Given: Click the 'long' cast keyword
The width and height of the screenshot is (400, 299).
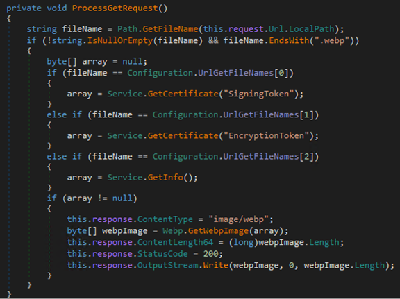Looking at the screenshot, I should pyautogui.click(x=244, y=242).
